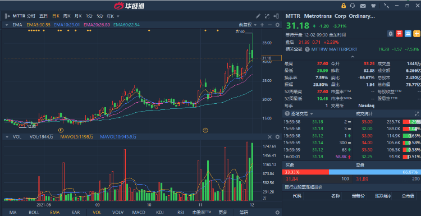Image resolution: width=421 pixels, height=216 pixels.
Task: Click the red Buy button
Action: pos(399,34)
